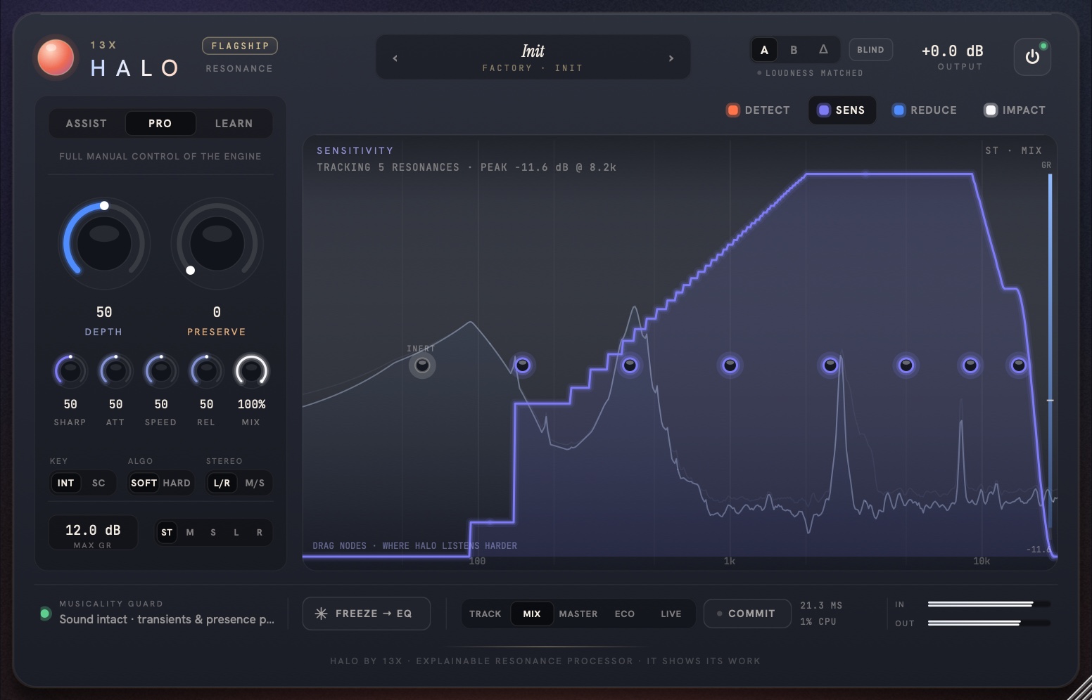Click the SPEED knob
1092x700 pixels.
(x=161, y=371)
